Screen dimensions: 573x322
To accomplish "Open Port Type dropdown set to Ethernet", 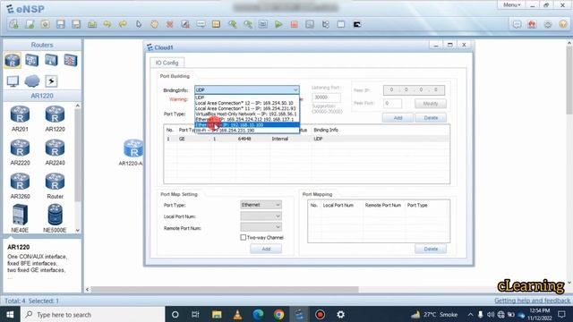I will (x=261, y=205).
